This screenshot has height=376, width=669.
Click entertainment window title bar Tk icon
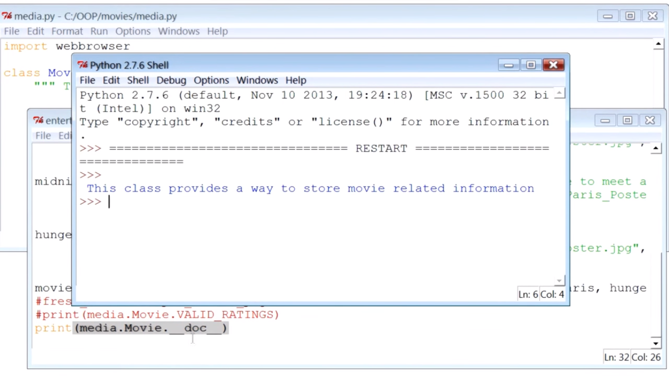click(38, 120)
